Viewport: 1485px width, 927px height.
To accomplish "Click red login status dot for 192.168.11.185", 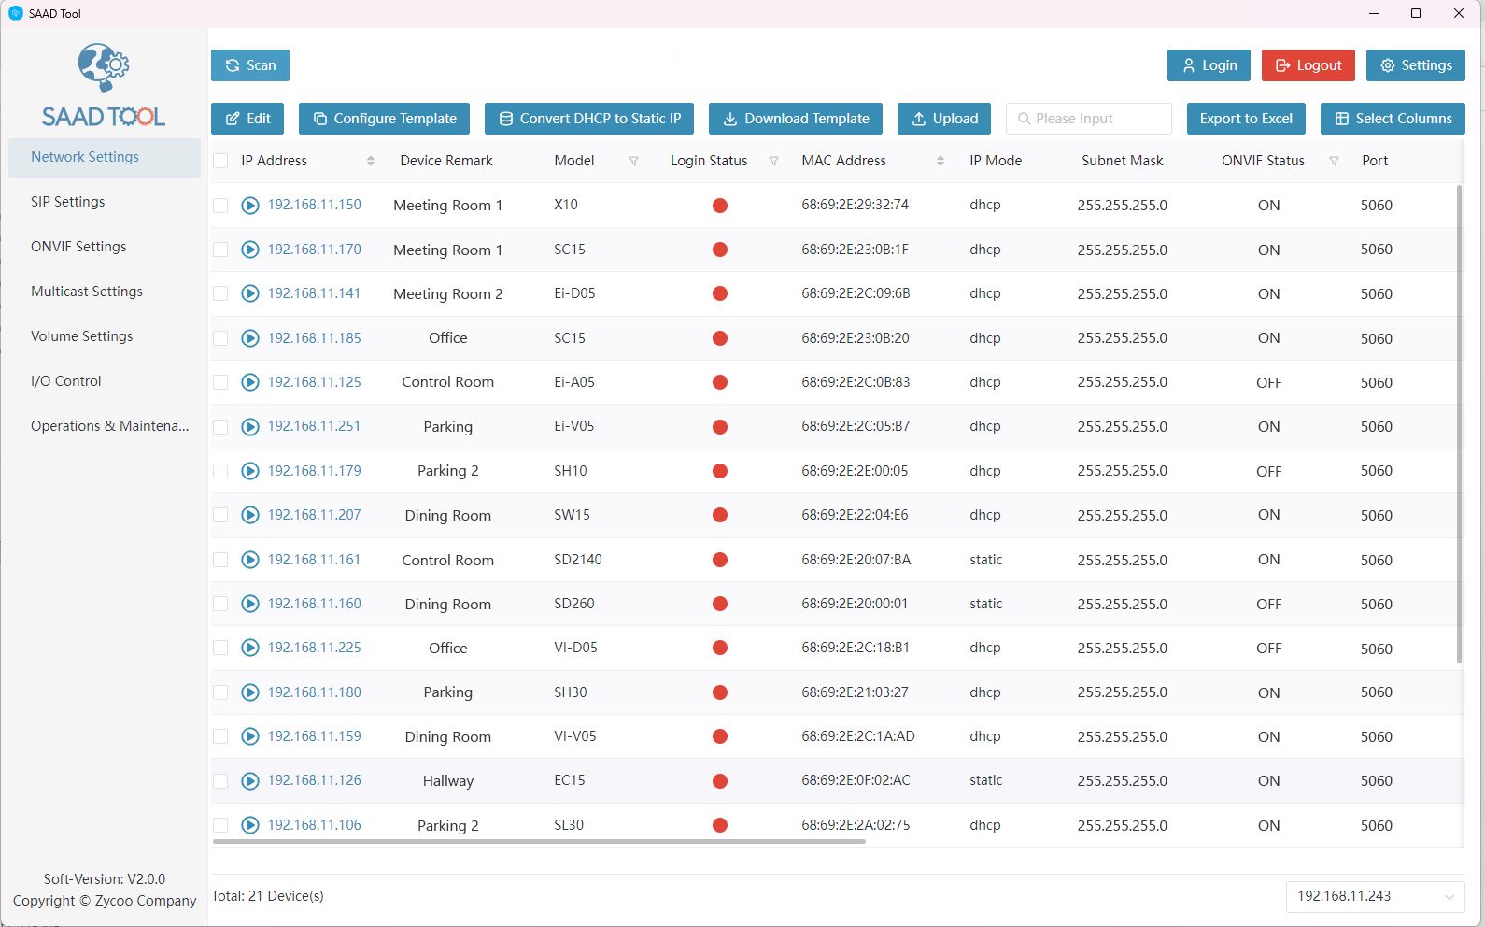I will 720,338.
